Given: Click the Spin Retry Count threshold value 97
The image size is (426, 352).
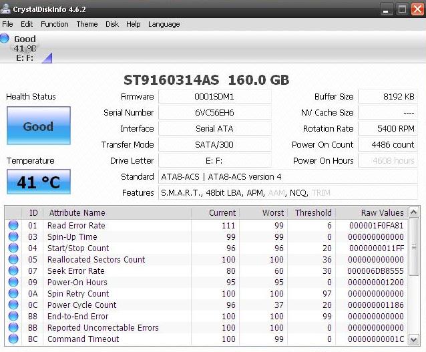Looking at the screenshot, I should (x=327, y=294).
